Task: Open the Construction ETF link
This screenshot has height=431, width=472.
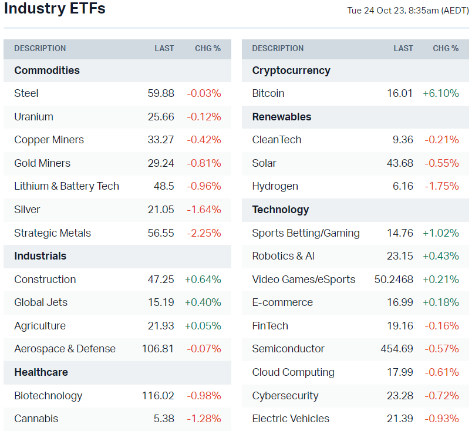Action: (x=45, y=280)
